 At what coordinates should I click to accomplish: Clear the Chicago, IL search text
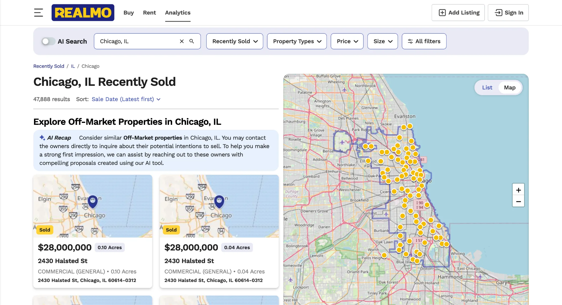tap(182, 41)
